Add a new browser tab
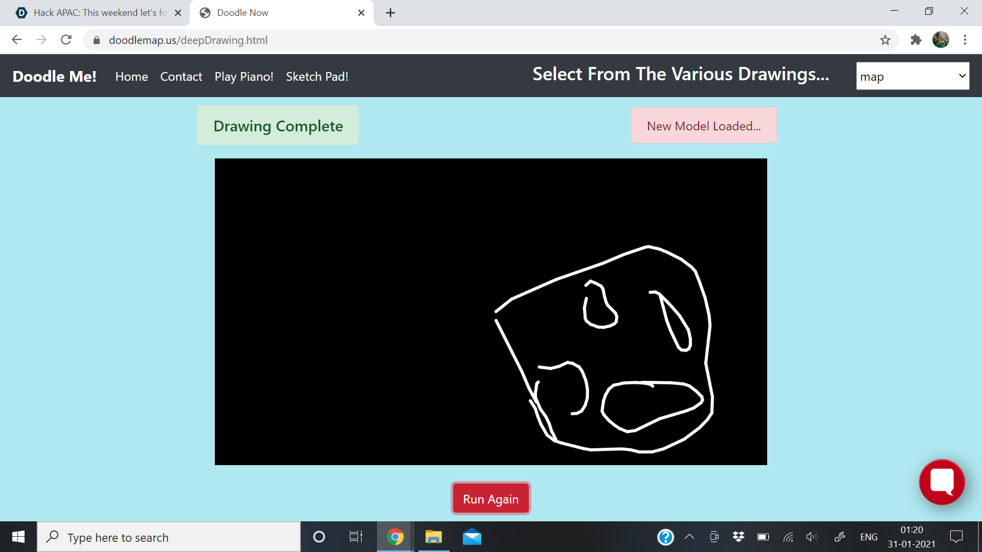The height and width of the screenshot is (552, 982). [x=390, y=13]
